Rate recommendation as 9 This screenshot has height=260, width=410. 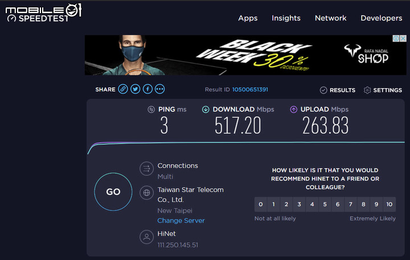[x=376, y=204]
